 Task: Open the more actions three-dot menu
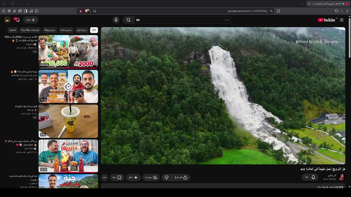104,178
